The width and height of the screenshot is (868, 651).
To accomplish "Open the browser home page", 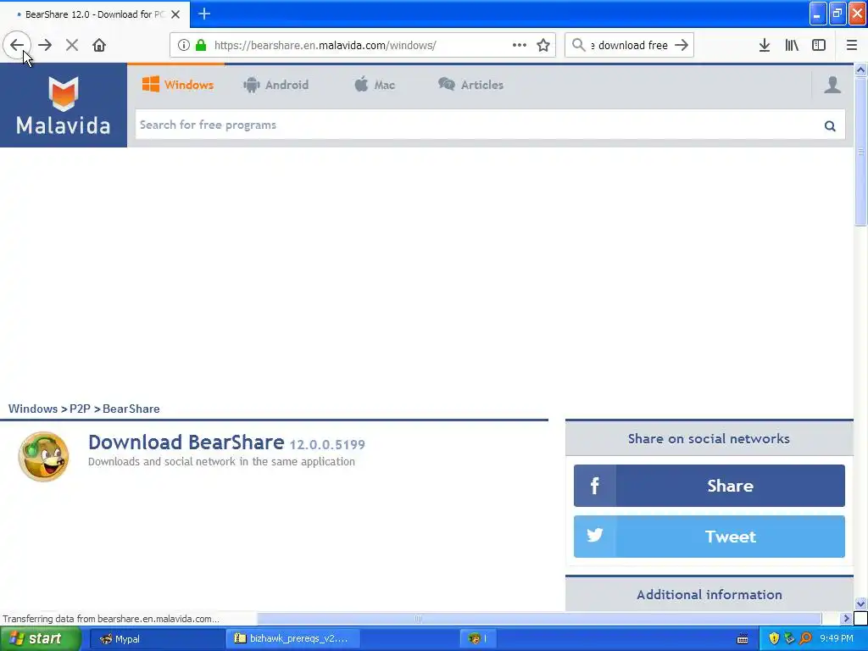I will click(x=99, y=45).
